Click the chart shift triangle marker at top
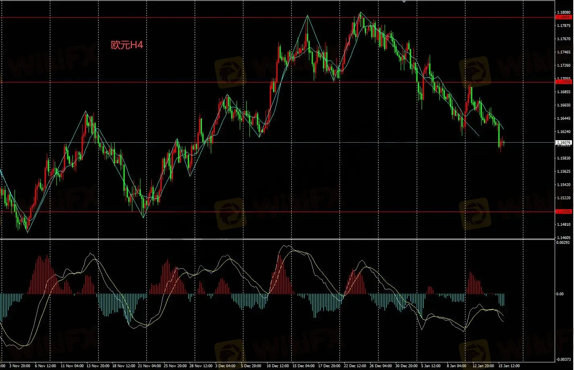This screenshot has width=574, height=370. point(404,2)
